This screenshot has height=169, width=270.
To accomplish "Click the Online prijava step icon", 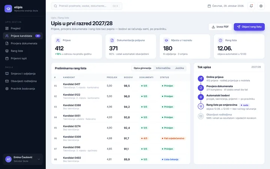I will coord(201,78).
